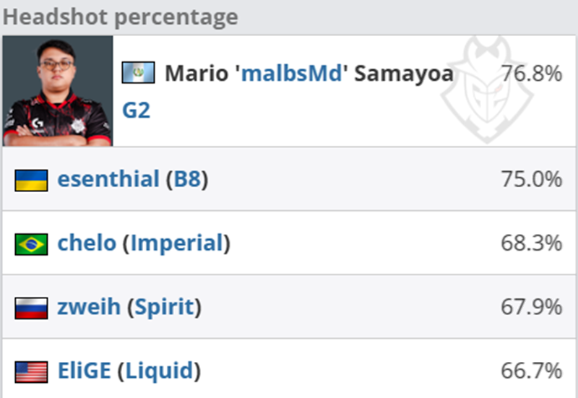Viewport: 578px width, 398px height.
Task: Click the USA flag next to EliGE
Action: [31, 372]
